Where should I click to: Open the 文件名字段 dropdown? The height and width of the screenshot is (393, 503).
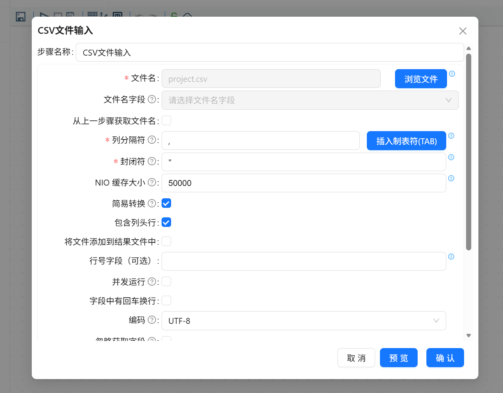(310, 100)
